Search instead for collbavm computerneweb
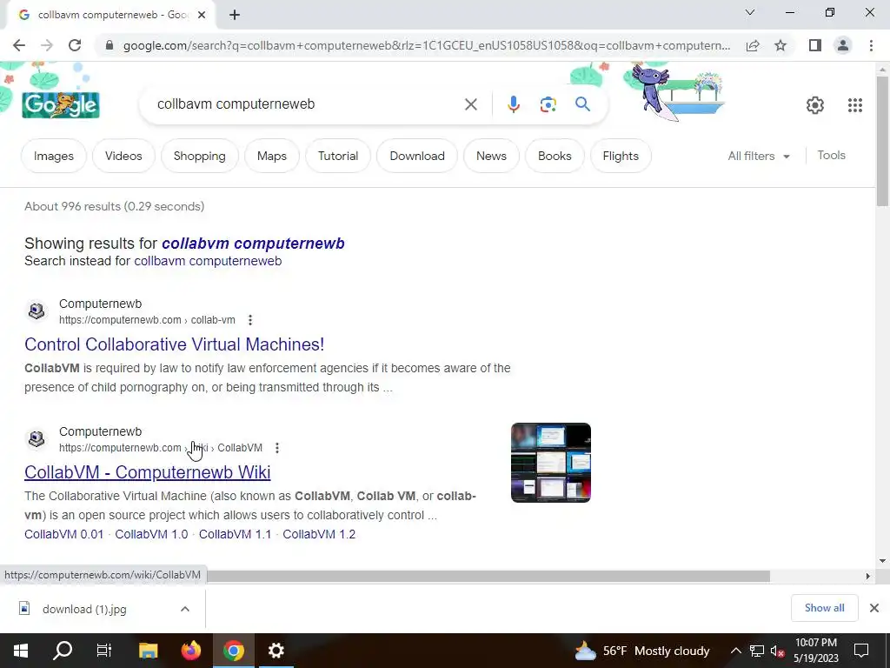890x668 pixels. coord(208,261)
